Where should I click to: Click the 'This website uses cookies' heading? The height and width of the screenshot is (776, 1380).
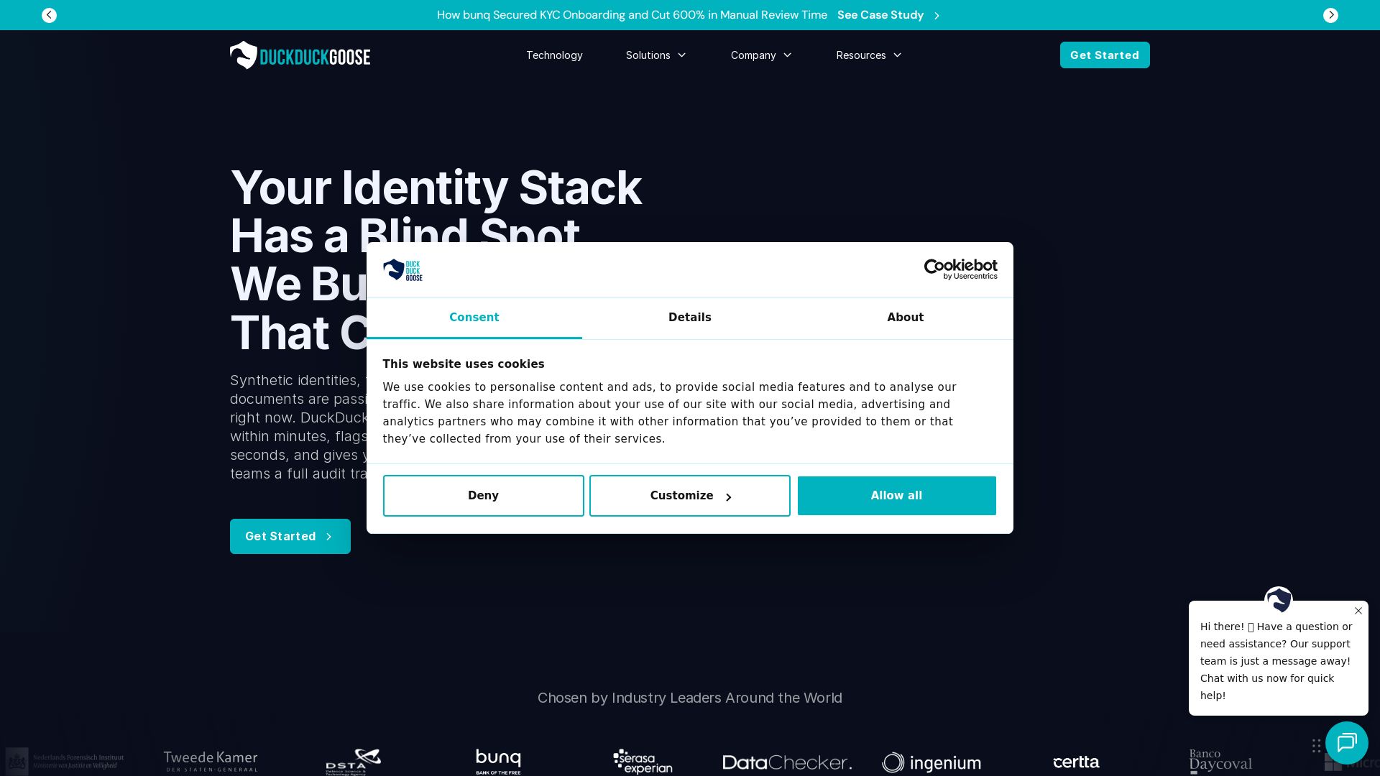pyautogui.click(x=464, y=364)
